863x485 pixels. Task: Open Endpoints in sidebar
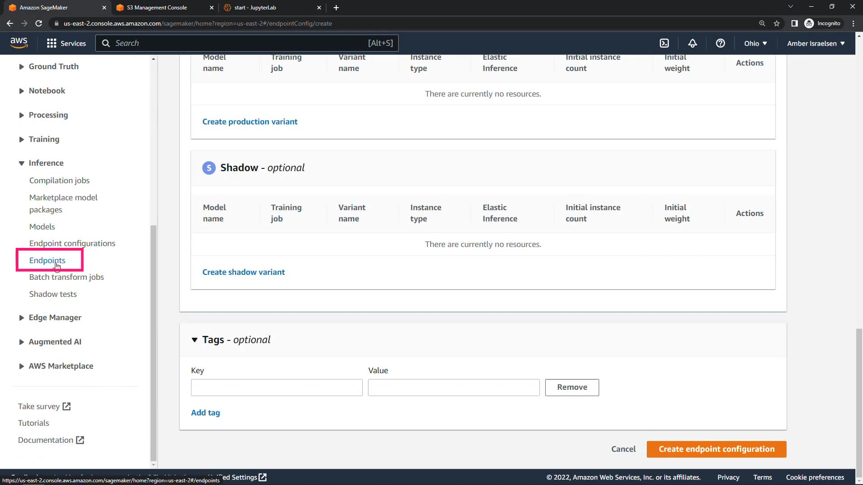pyautogui.click(x=47, y=260)
